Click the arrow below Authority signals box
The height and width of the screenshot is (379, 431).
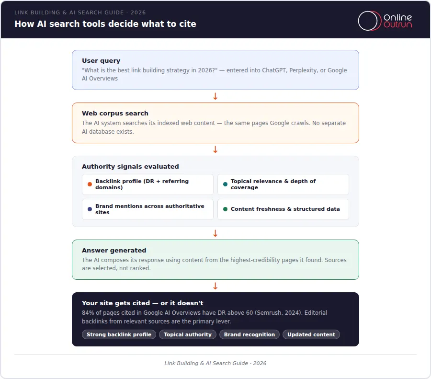pyautogui.click(x=215, y=233)
